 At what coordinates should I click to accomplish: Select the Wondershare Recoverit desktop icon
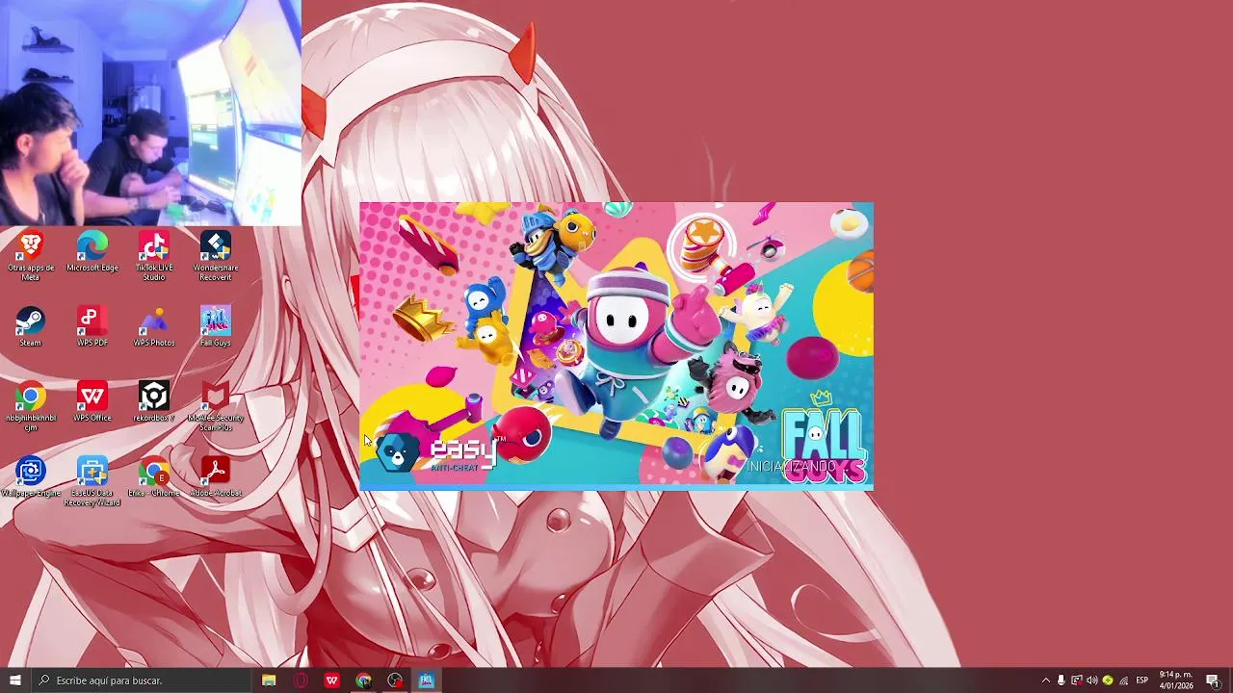(x=216, y=256)
